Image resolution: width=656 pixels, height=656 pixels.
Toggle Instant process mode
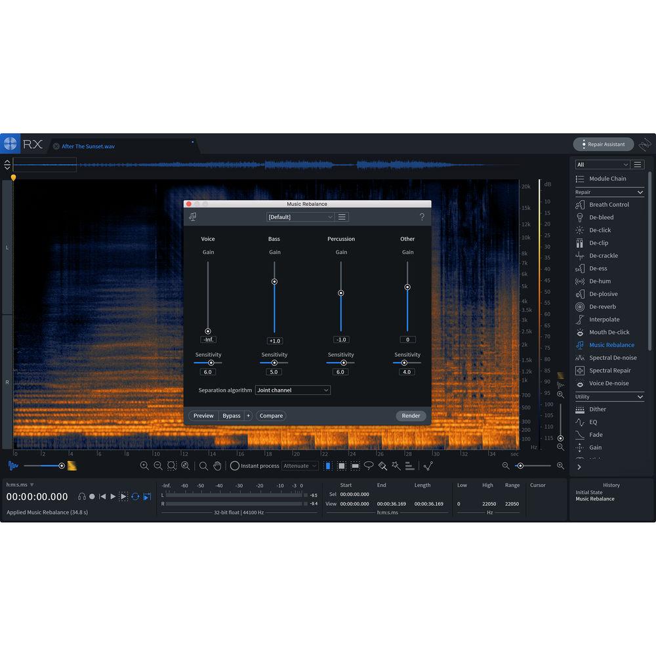tap(234, 466)
